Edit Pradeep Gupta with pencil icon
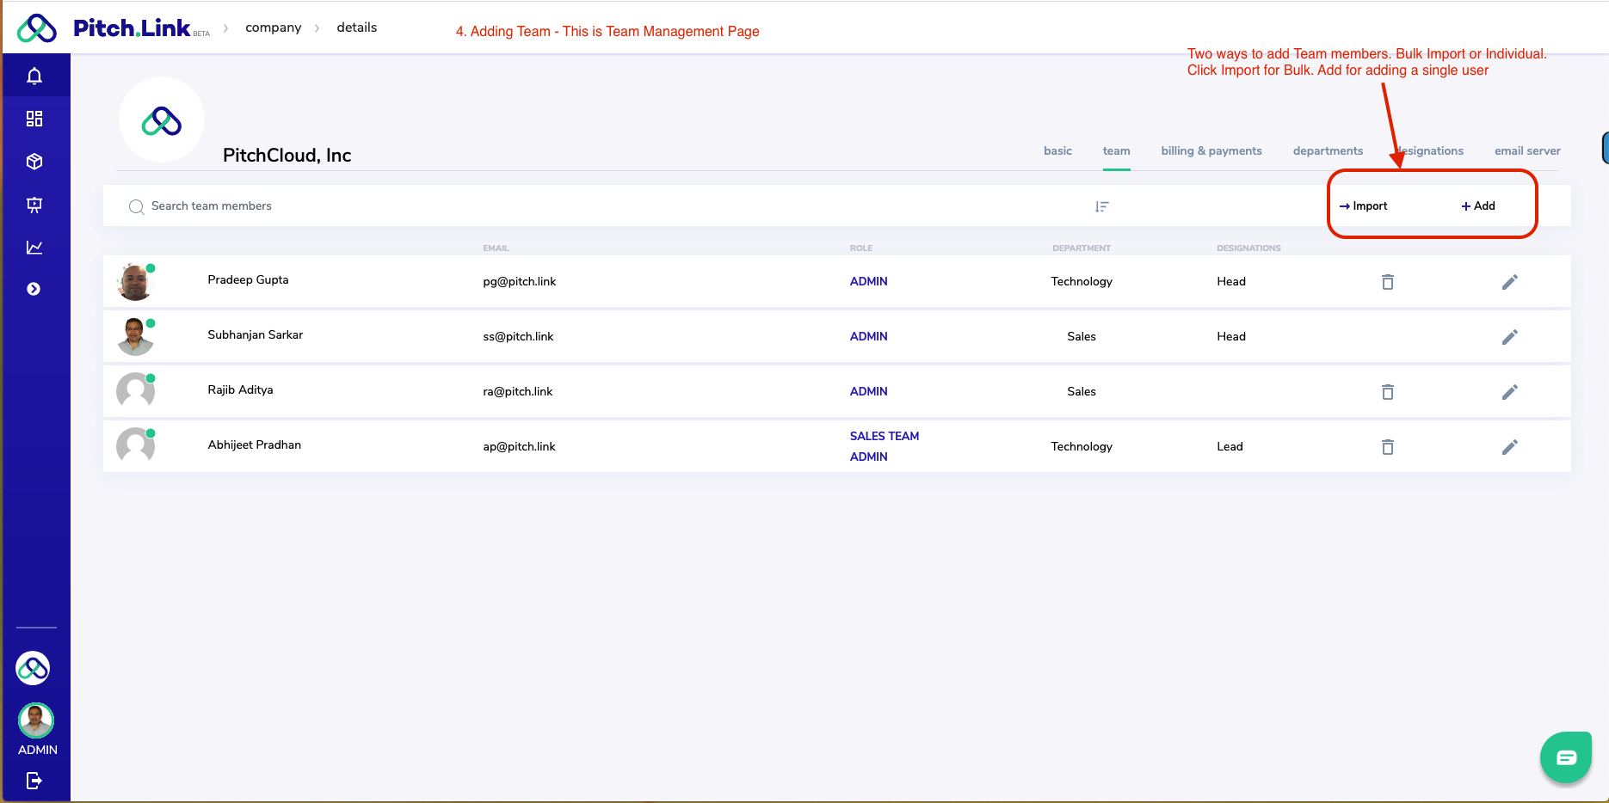The image size is (1609, 803). click(x=1510, y=282)
